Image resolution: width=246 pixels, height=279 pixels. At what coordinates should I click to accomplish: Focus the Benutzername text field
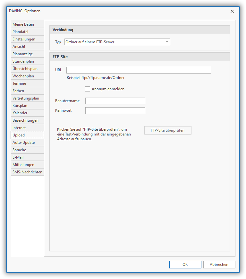[115, 101]
